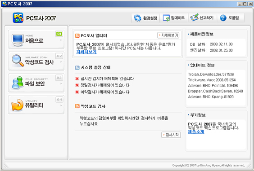Click the RSS icon beside PC도사 알리미
254x171 pixels.
(x=77, y=36)
